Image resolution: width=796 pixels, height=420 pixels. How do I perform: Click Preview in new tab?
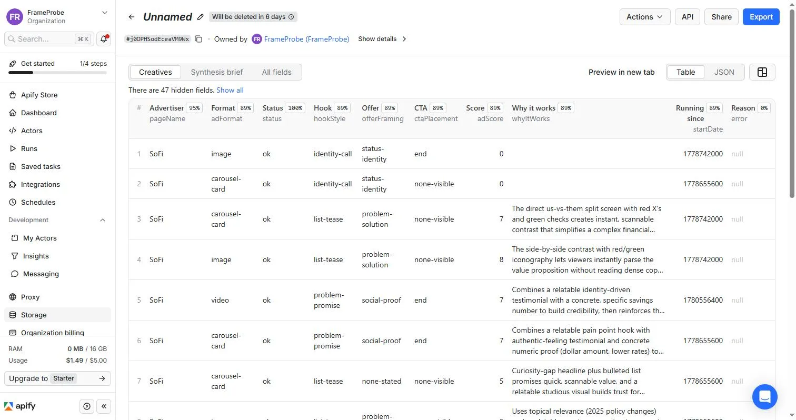pyautogui.click(x=621, y=72)
